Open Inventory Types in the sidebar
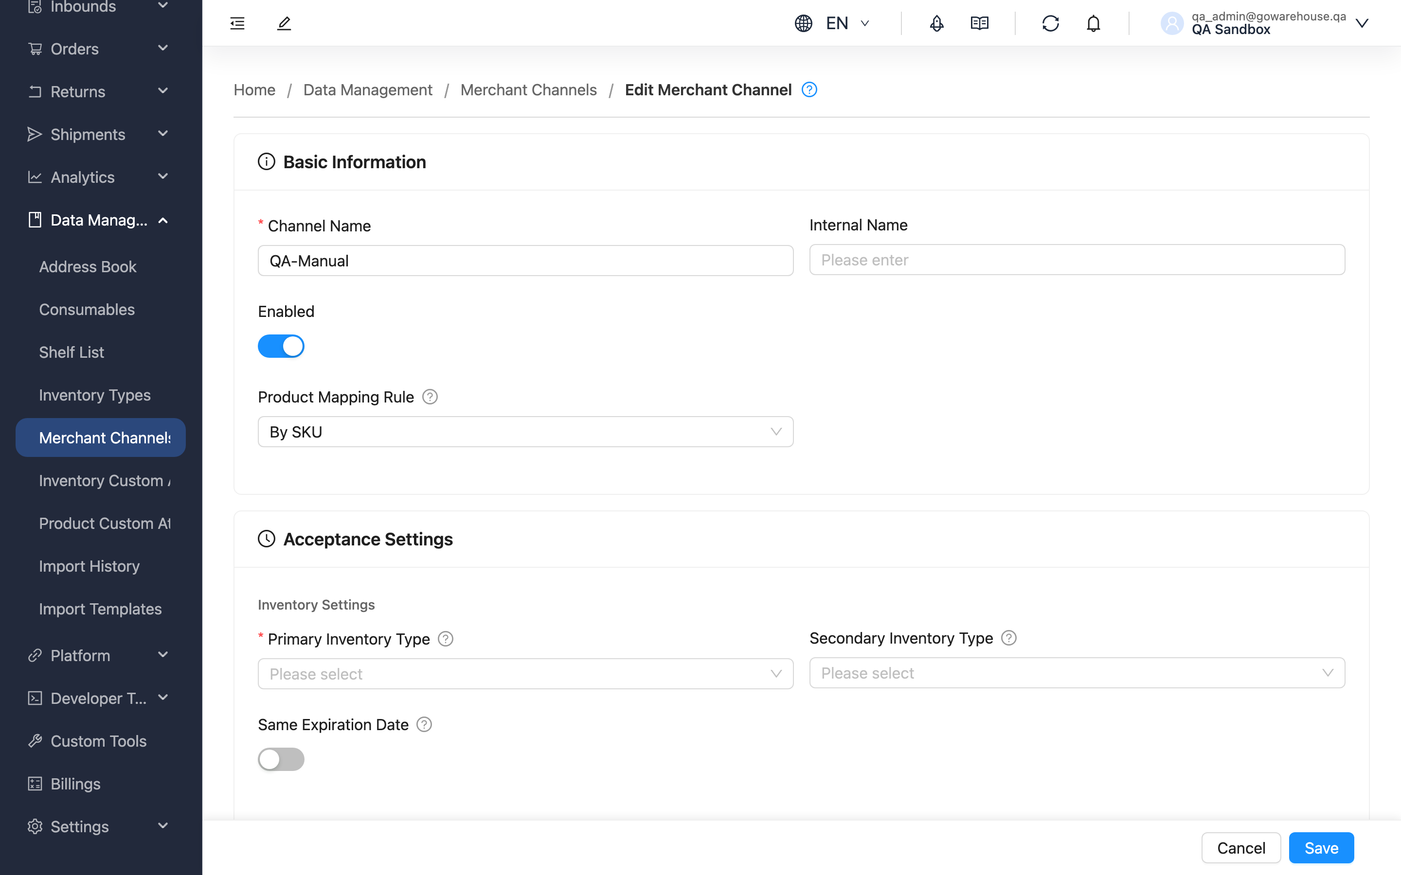Viewport: 1401px width, 875px height. 101,395
